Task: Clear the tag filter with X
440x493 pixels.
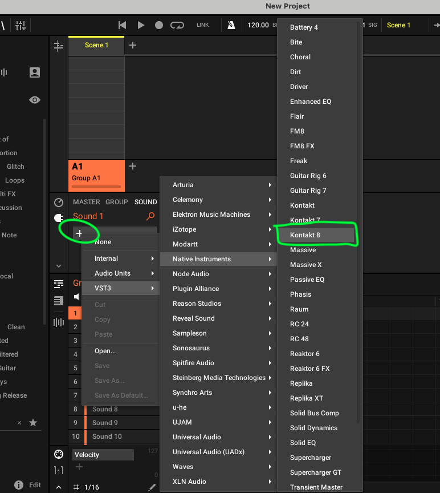Action: 19,423
